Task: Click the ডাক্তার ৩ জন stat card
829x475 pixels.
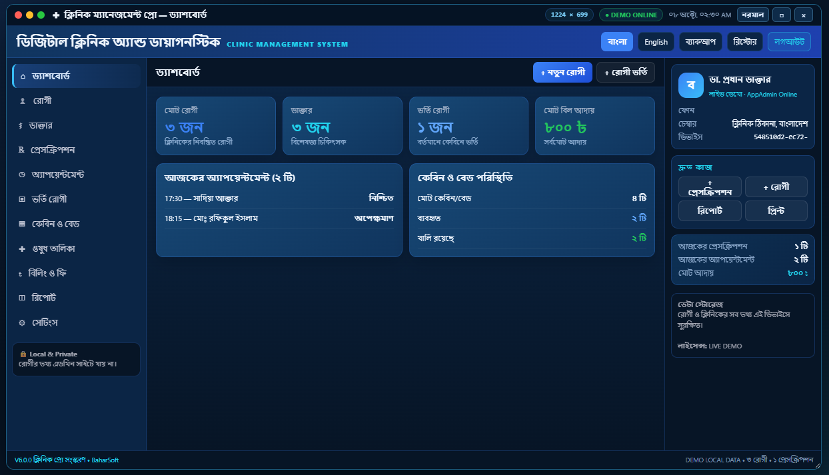Action: tap(343, 126)
